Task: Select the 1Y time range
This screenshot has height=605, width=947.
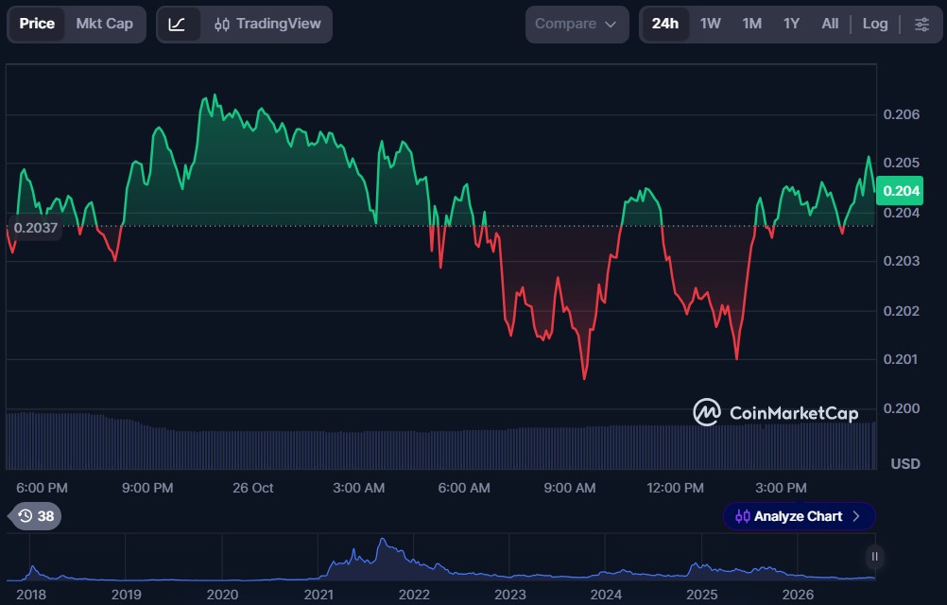Action: 791,25
